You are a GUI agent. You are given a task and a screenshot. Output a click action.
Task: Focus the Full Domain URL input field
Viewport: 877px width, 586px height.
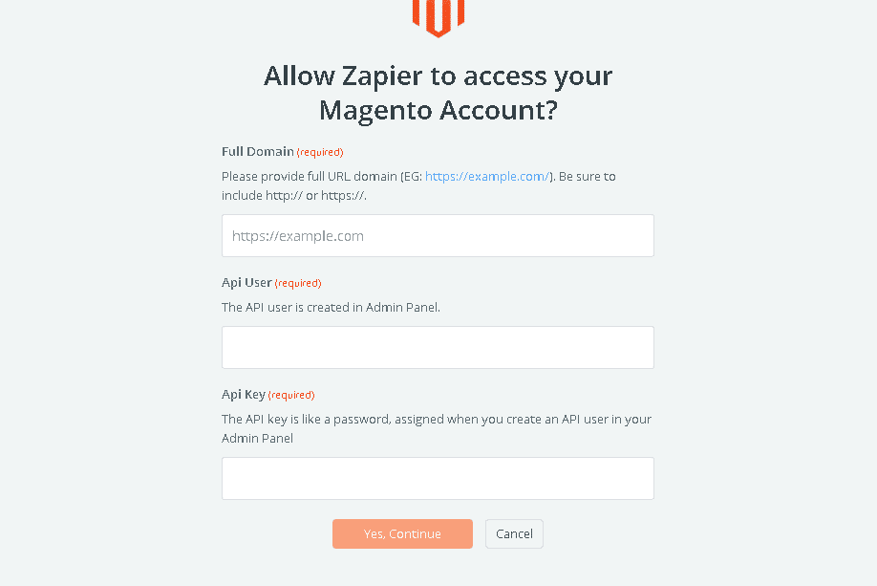pos(438,235)
